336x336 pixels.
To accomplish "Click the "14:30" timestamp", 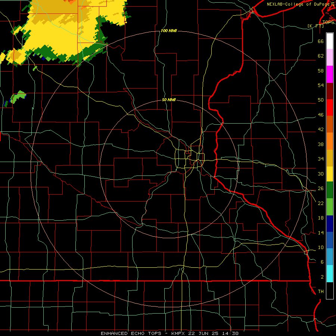I will point(230,333).
